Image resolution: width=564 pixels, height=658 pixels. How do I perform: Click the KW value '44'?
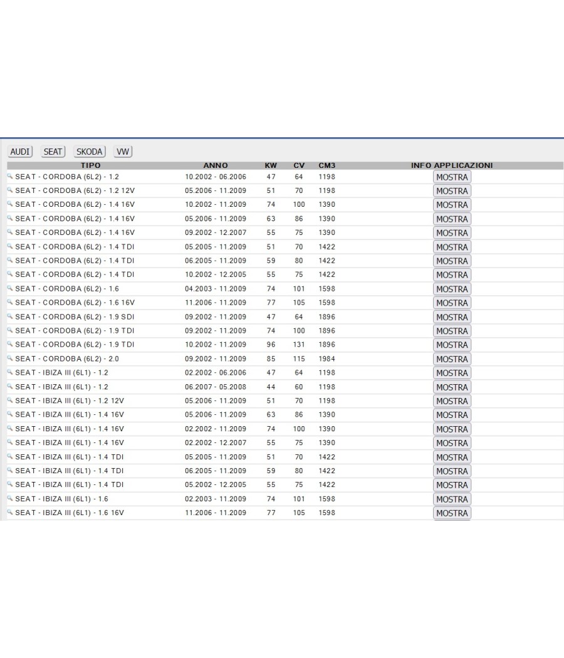click(271, 387)
